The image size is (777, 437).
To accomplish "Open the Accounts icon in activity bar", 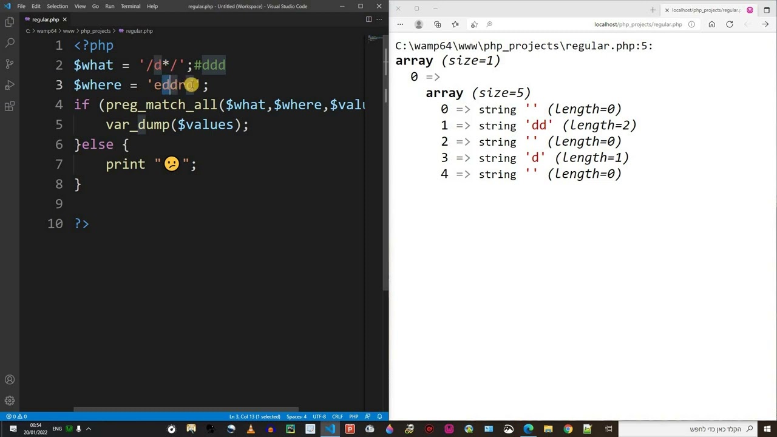I will click(x=10, y=380).
